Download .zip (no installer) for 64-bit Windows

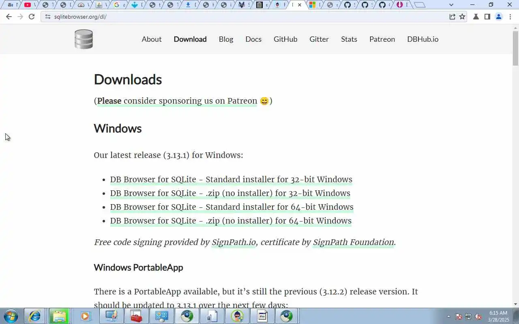231,221
